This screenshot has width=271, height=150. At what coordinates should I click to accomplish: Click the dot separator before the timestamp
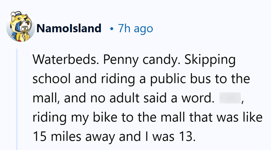click(x=112, y=29)
